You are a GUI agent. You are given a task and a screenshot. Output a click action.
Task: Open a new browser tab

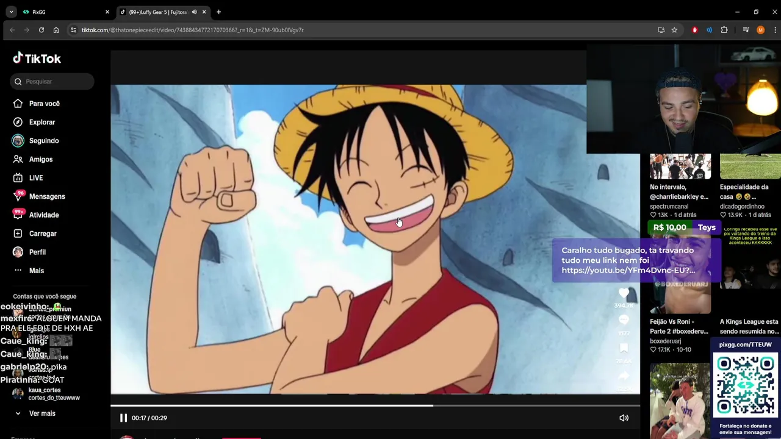pyautogui.click(x=218, y=12)
